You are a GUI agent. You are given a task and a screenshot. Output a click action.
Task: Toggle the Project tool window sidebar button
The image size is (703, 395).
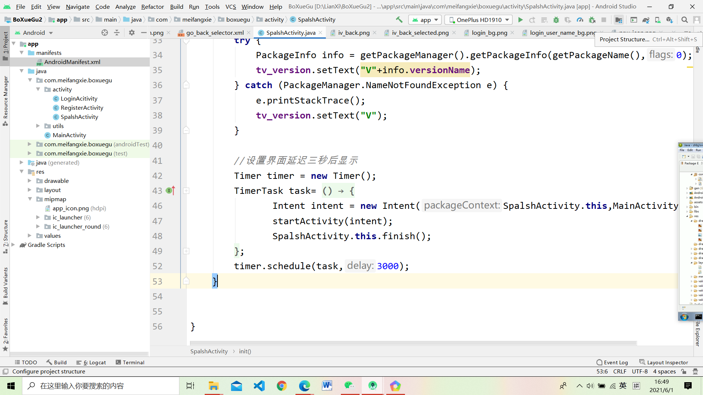(x=5, y=46)
